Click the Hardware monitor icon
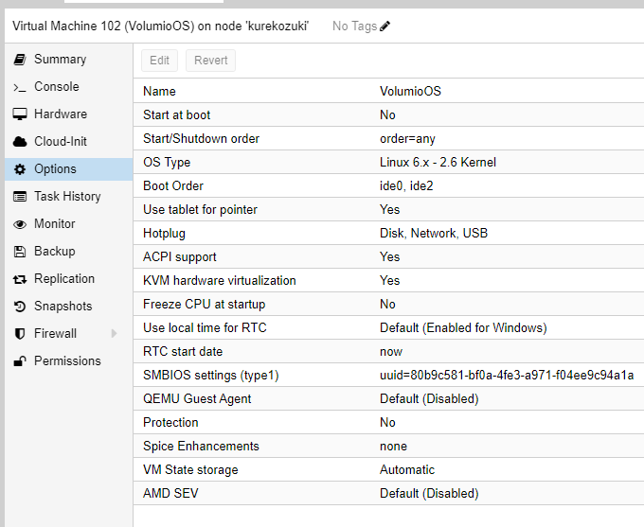This screenshot has height=527, width=644. pos(19,114)
